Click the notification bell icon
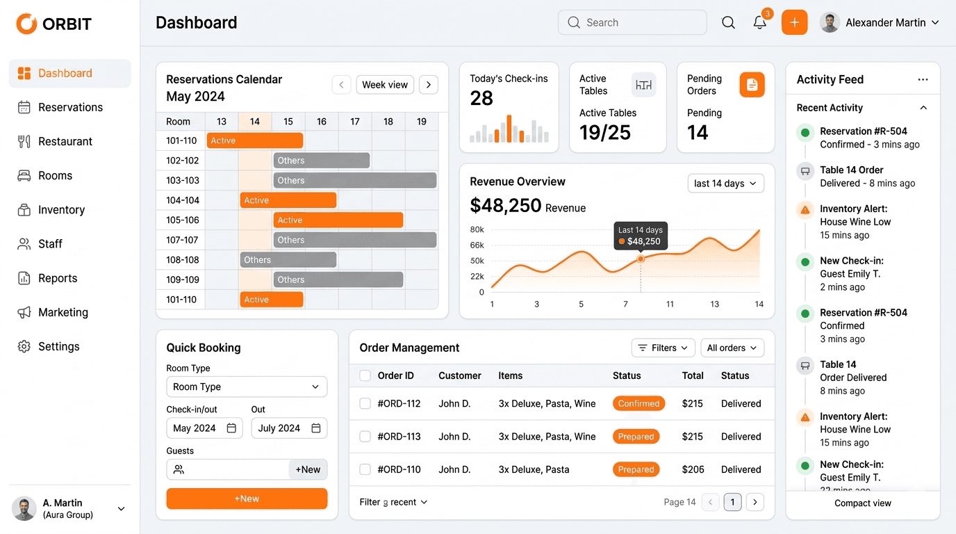This screenshot has height=534, width=956. coord(759,23)
